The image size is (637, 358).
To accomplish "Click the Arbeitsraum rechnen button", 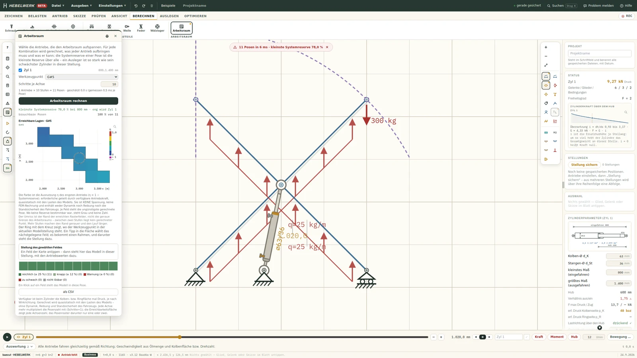I will [68, 101].
